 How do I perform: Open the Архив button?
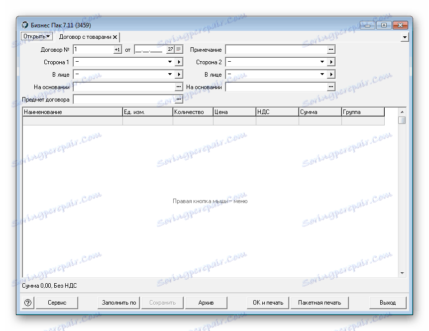[206, 303]
